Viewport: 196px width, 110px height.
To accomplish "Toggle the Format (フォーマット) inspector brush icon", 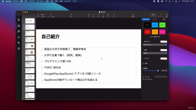I will point(153,15).
